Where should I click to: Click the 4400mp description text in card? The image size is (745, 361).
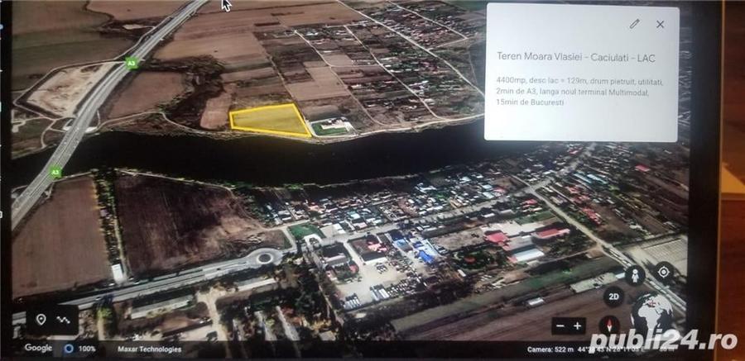(x=579, y=92)
